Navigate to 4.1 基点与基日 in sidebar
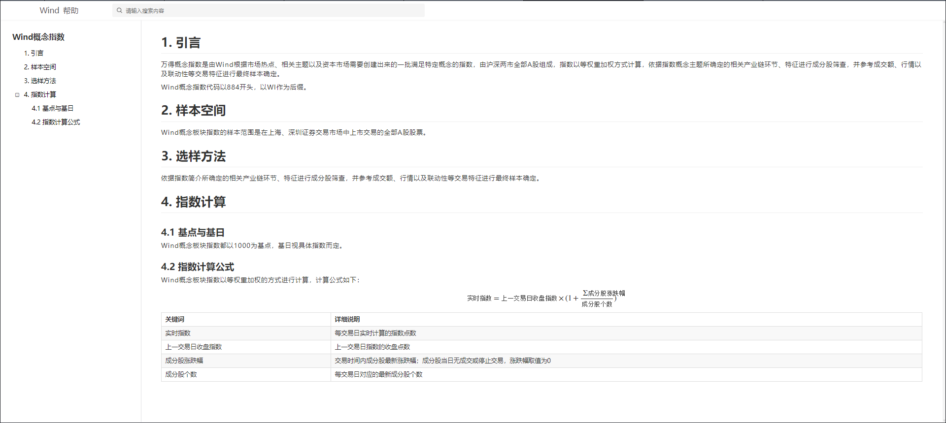The width and height of the screenshot is (946, 423). (x=53, y=108)
